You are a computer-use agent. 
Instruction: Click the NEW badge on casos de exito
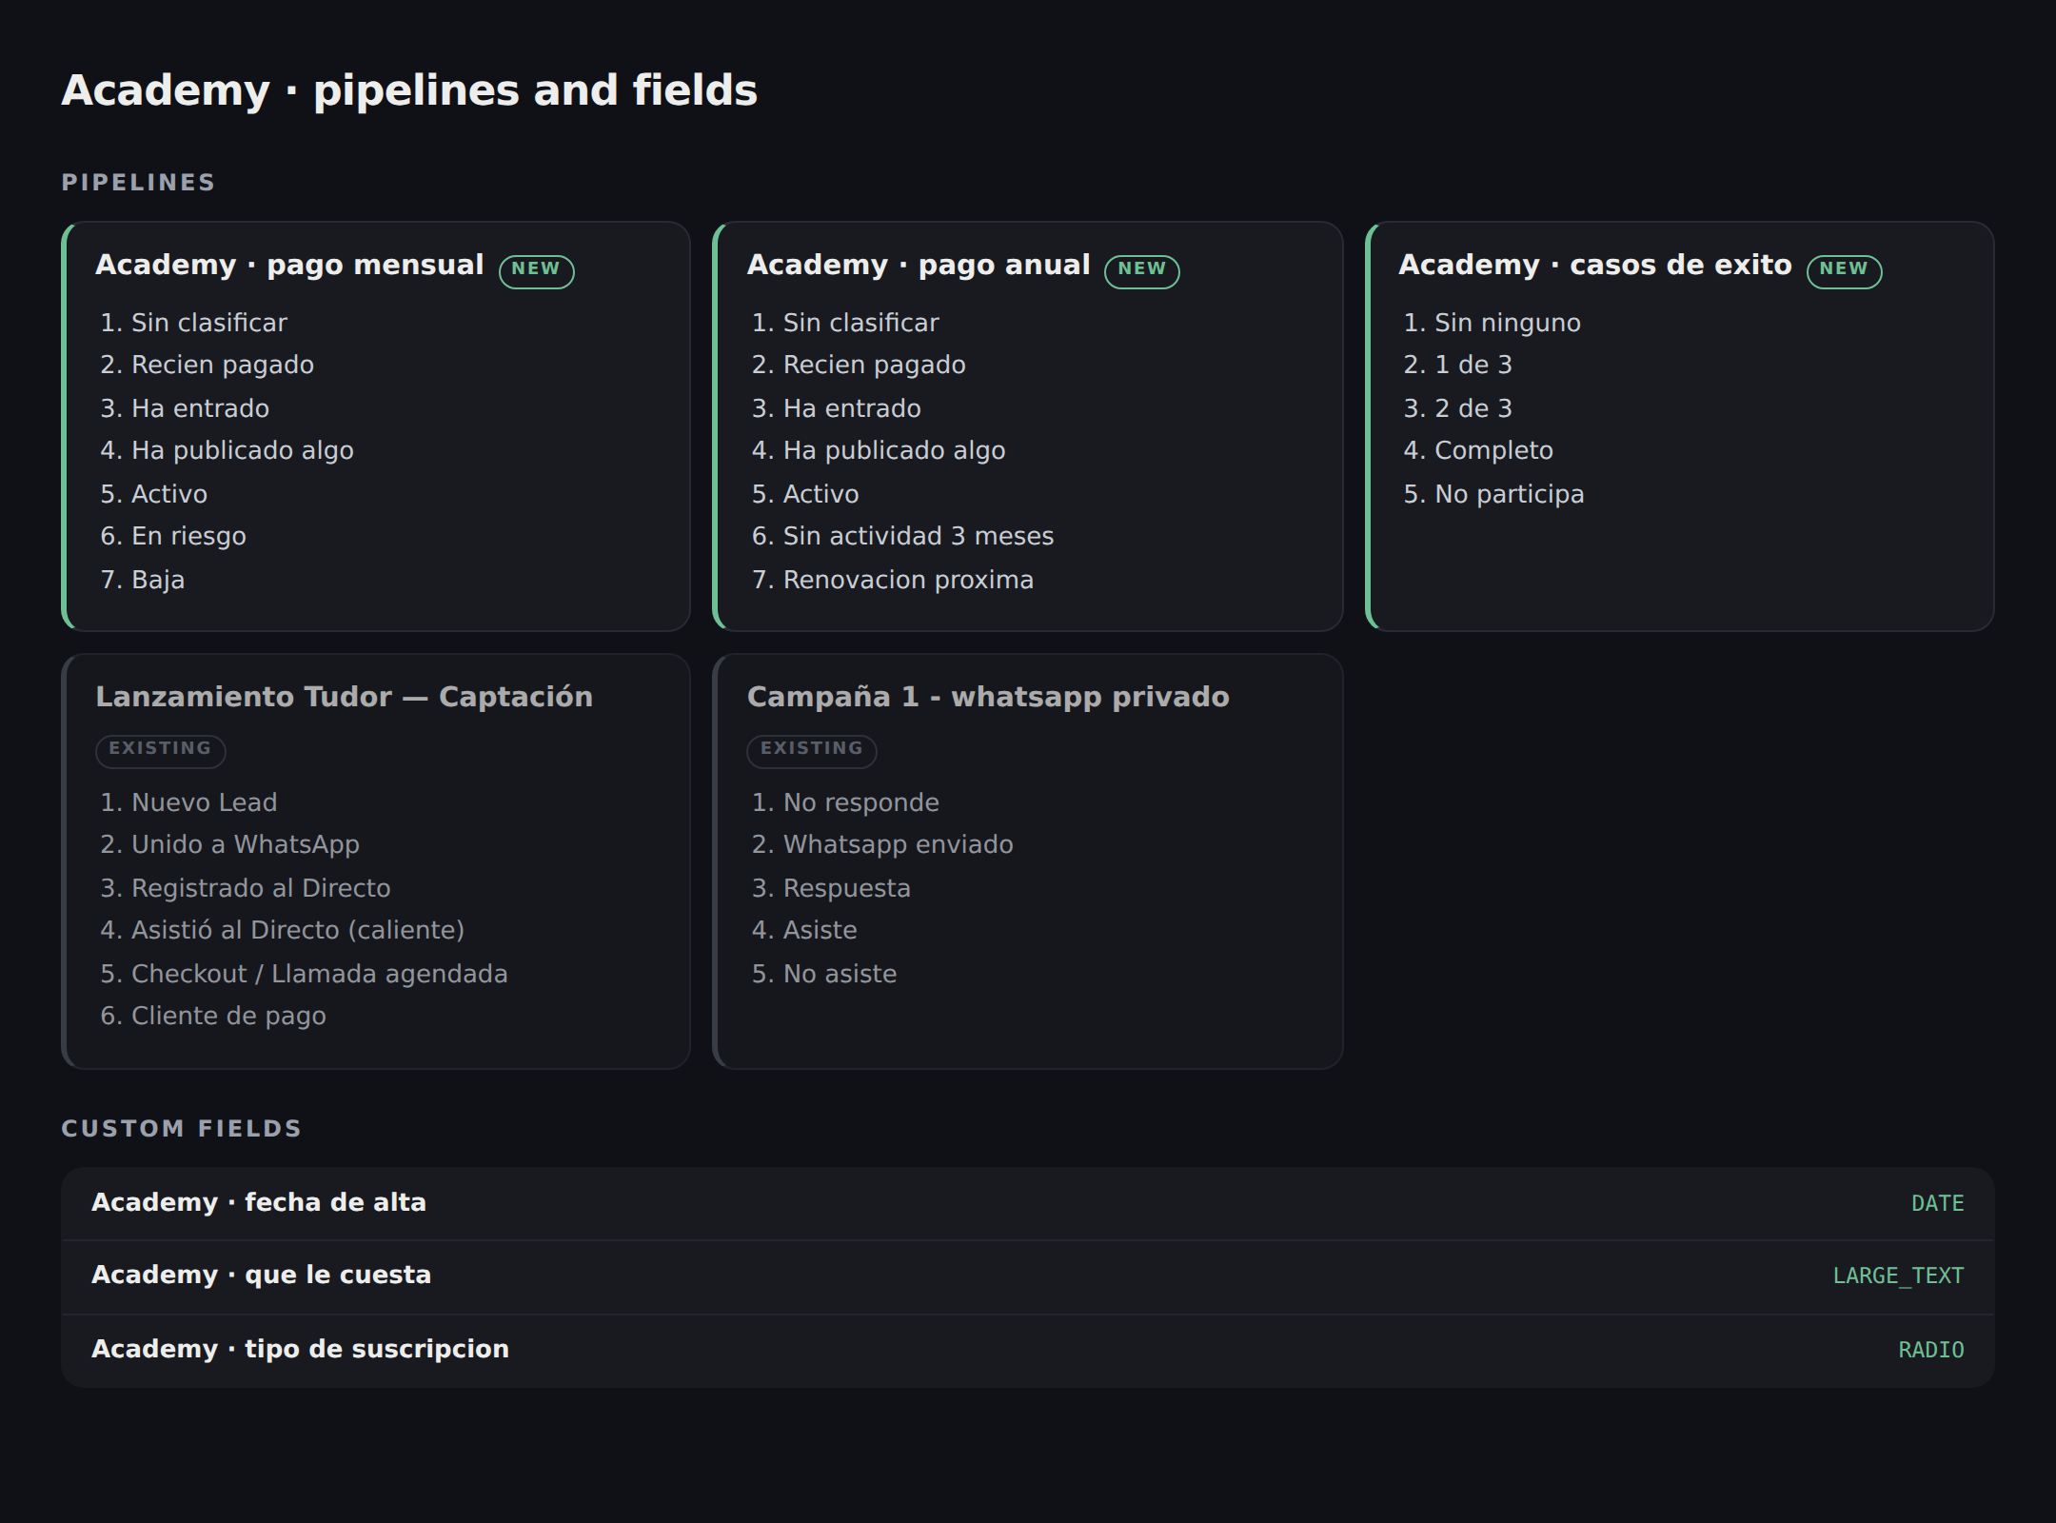click(1844, 271)
